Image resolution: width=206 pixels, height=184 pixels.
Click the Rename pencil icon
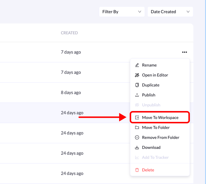[137, 65]
